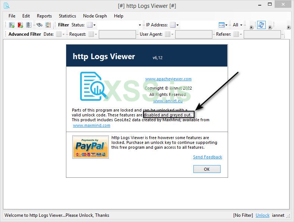Image resolution: width=294 pixels, height=222 pixels.
Task: Open the User Agent filter dropdown arrow
Action: pyautogui.click(x=172, y=34)
